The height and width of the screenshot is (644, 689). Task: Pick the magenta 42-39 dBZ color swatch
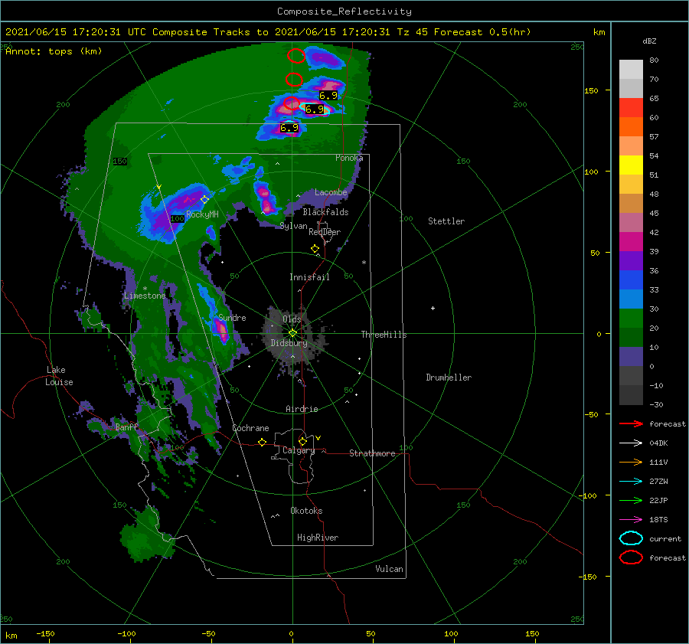(631, 242)
